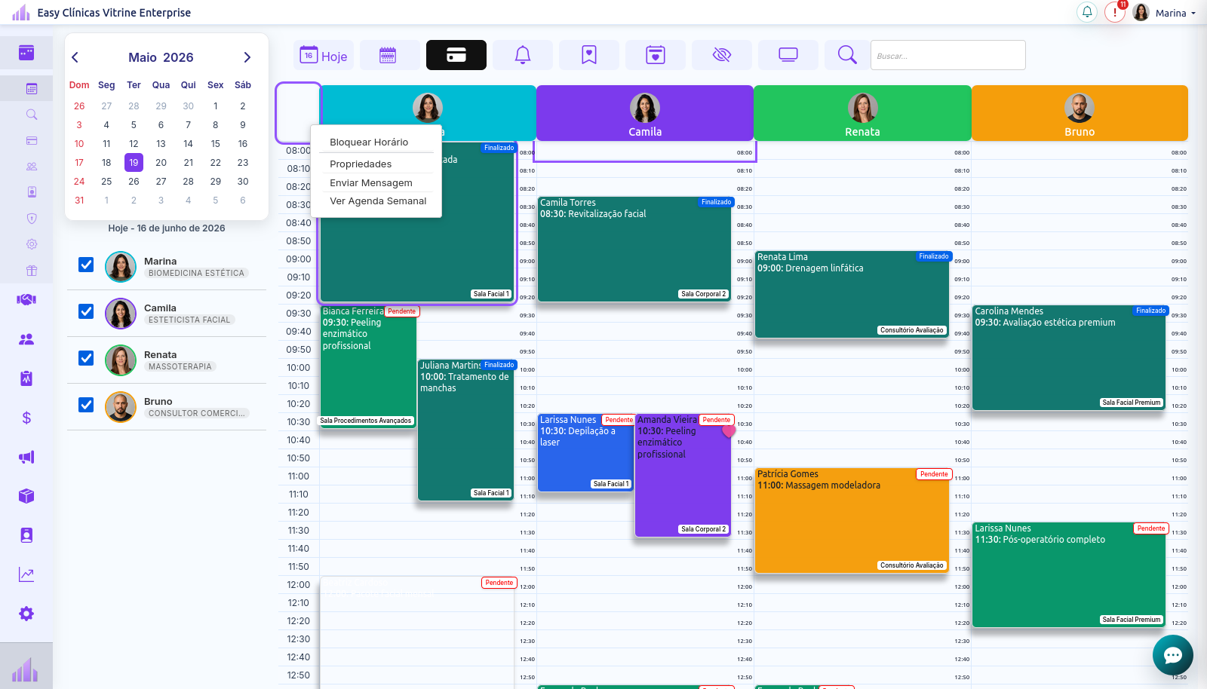Click Pendente tag on Patrícia Gomes appointment
The height and width of the screenshot is (689, 1207).
[x=934, y=474]
